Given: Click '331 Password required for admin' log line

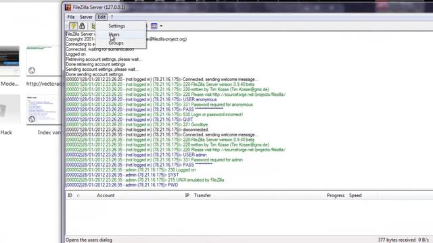Looking at the screenshot, I should tap(154, 160).
